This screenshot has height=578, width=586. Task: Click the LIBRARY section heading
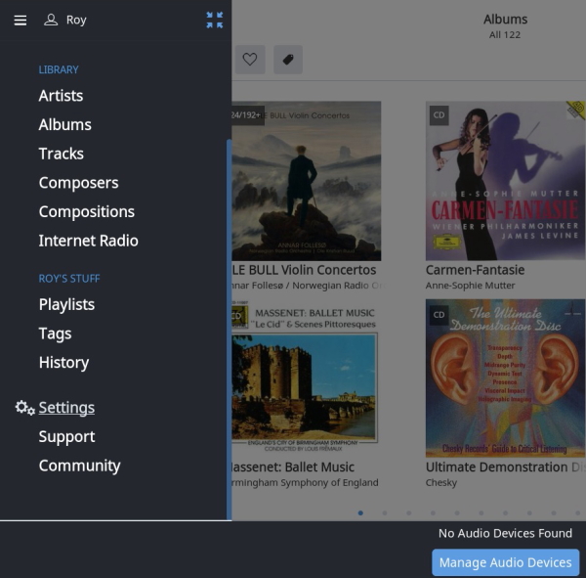(59, 69)
